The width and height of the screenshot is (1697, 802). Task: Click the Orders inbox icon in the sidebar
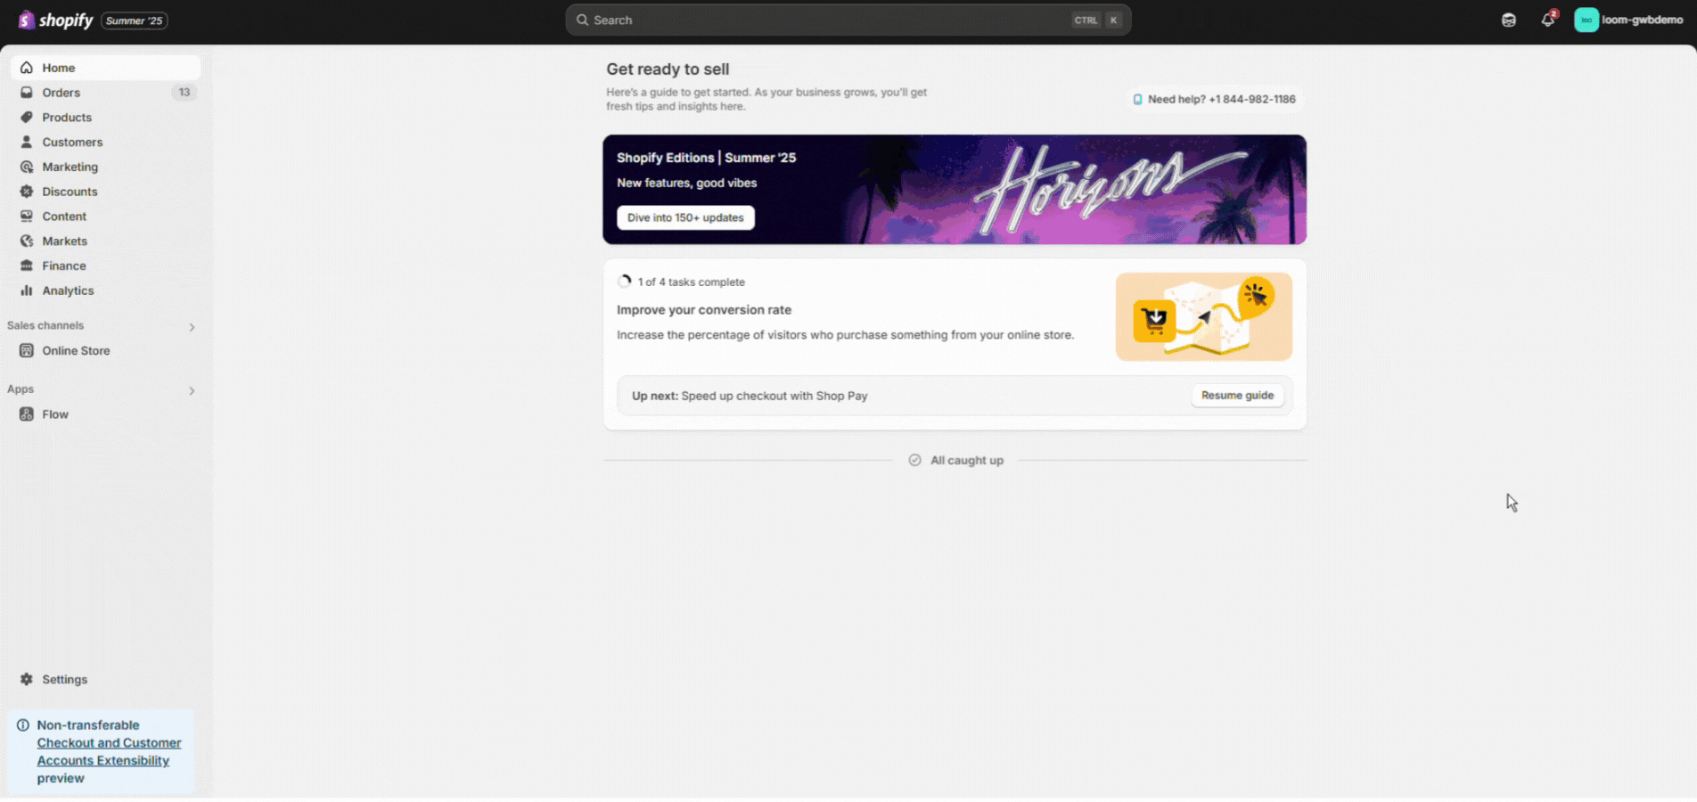(27, 93)
